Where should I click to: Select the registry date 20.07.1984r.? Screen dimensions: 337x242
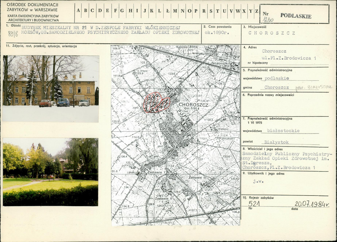tap(312, 204)
